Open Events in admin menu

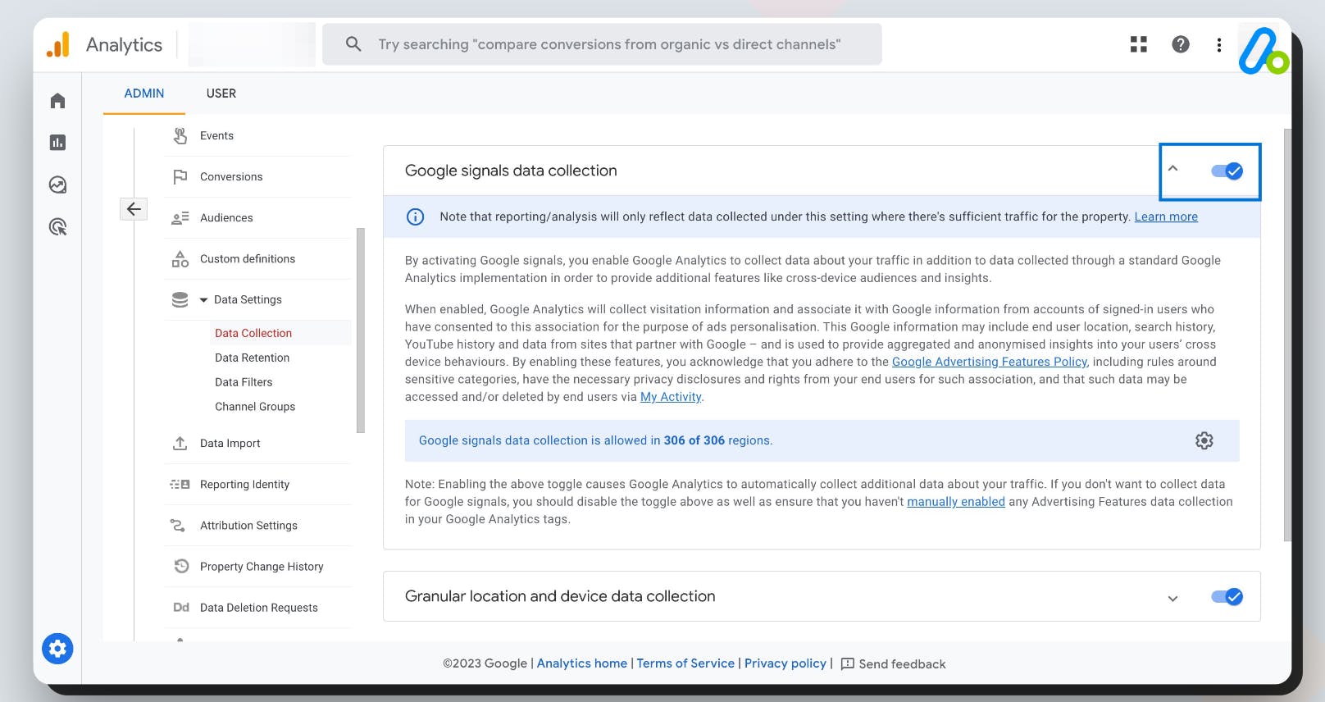(216, 135)
